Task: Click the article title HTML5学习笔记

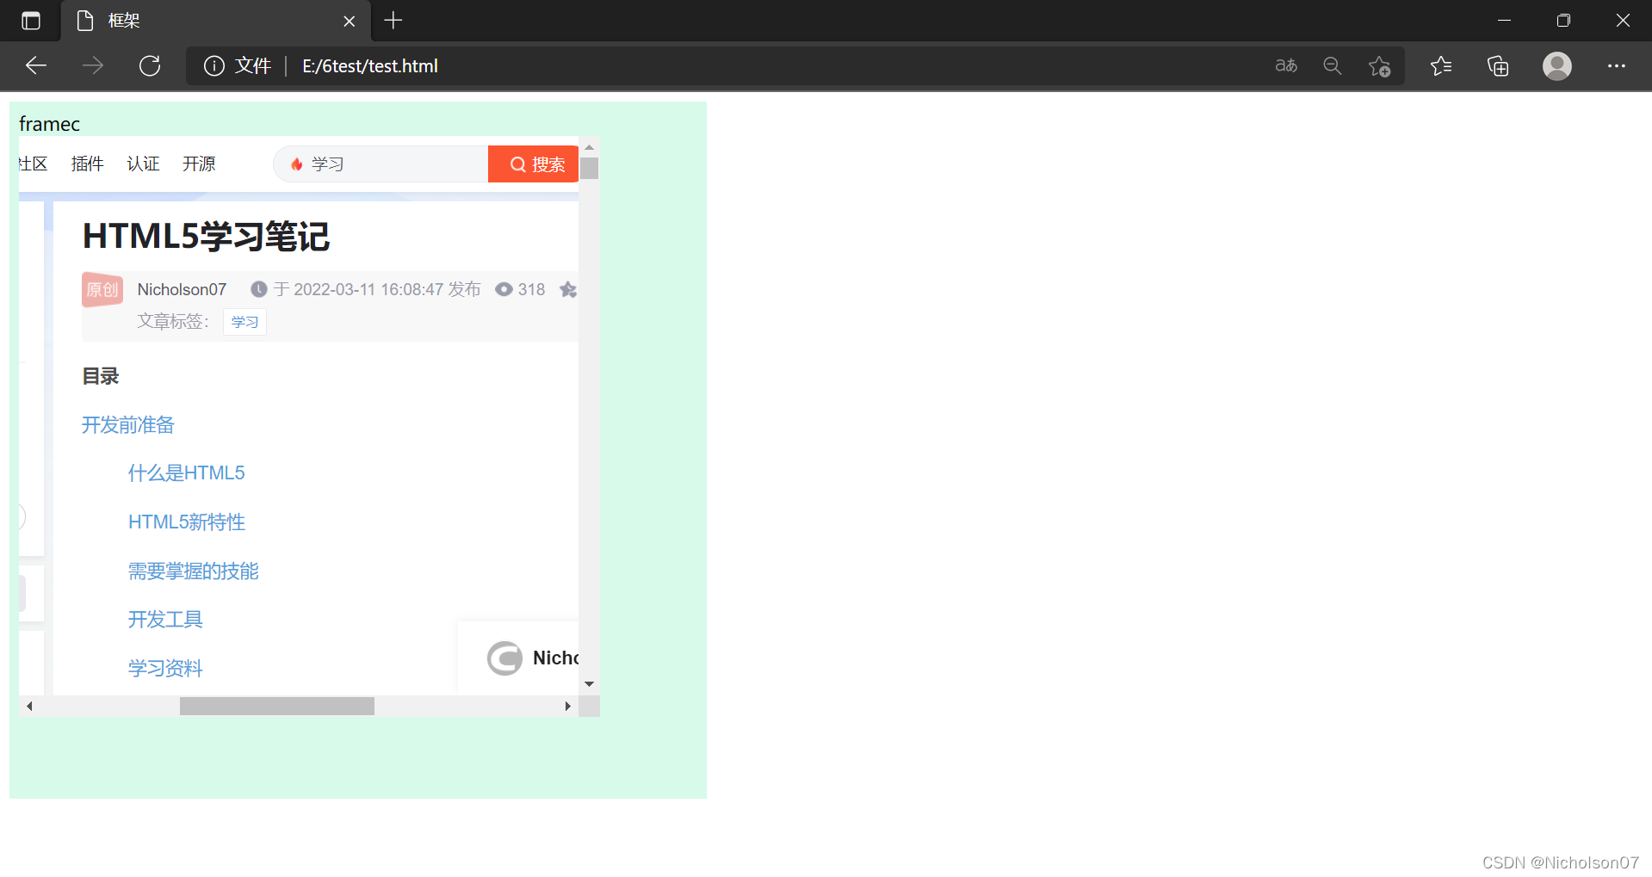Action: click(206, 237)
